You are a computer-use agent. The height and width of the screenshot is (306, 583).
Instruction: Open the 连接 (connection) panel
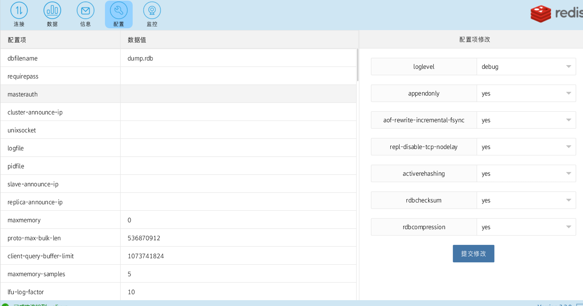tap(19, 14)
